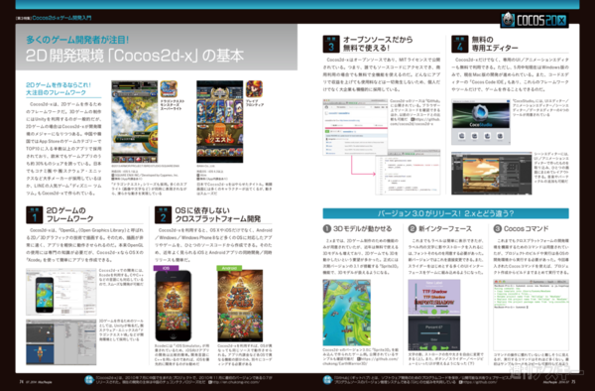
Task: Open the EarthWarrior3D game screenshot
Action: pyautogui.click(x=346, y=313)
